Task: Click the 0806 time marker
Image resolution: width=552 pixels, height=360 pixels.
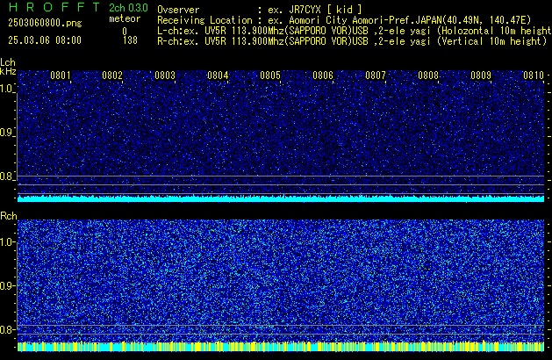Action: pos(323,76)
